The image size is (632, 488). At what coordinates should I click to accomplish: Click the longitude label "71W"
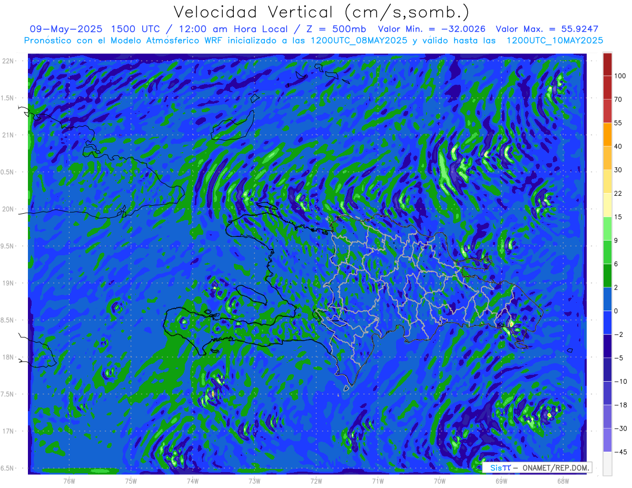(x=378, y=481)
